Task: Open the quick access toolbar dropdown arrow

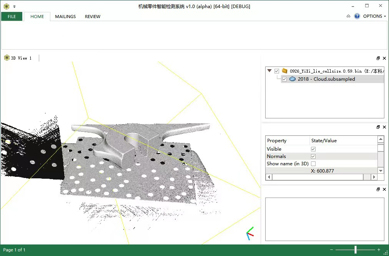Action: [x=14, y=7]
